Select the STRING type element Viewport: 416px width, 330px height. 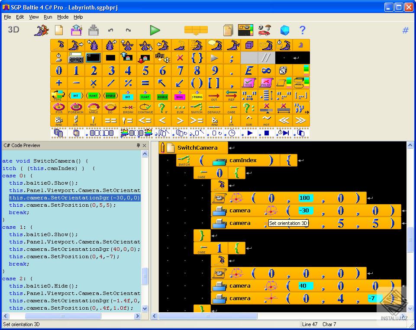pos(197,96)
